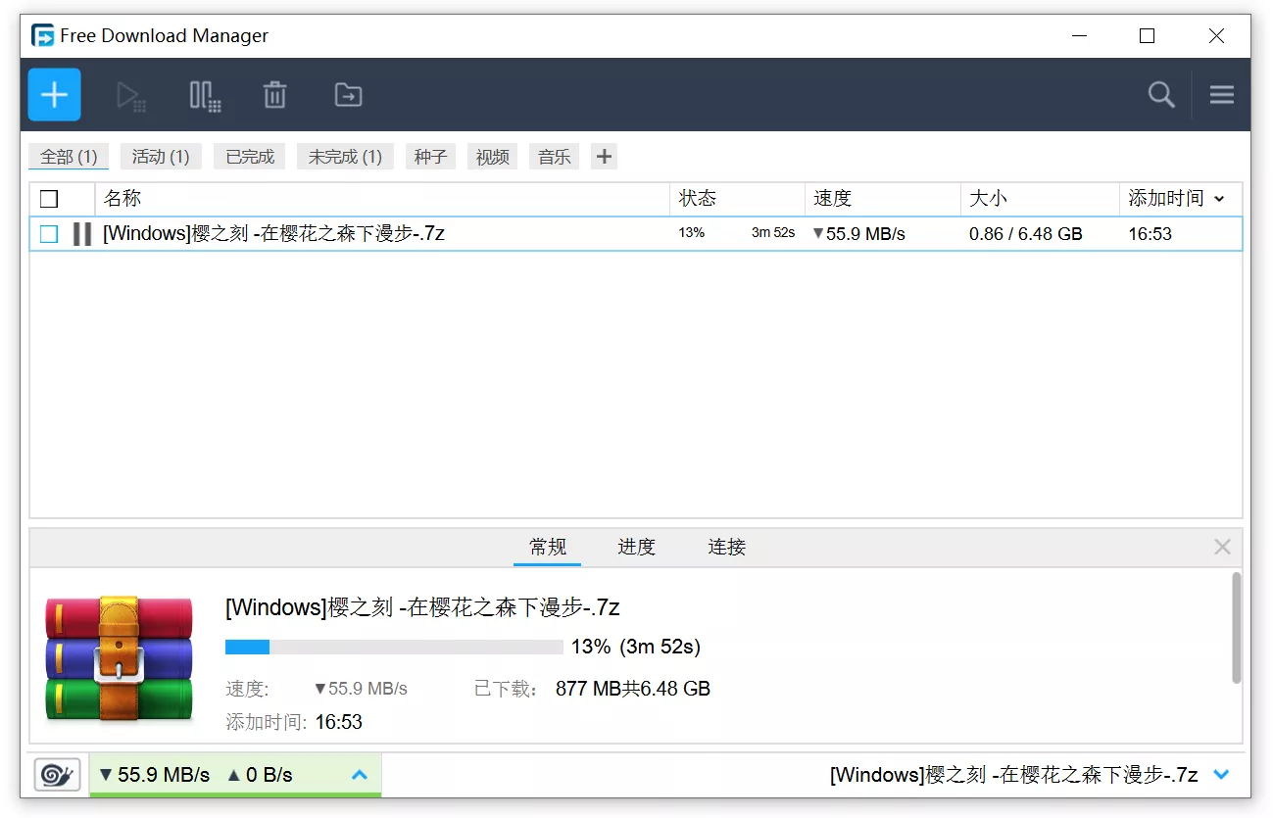Select the 已完成 filter tab
This screenshot has height=818, width=1273.
249,156
